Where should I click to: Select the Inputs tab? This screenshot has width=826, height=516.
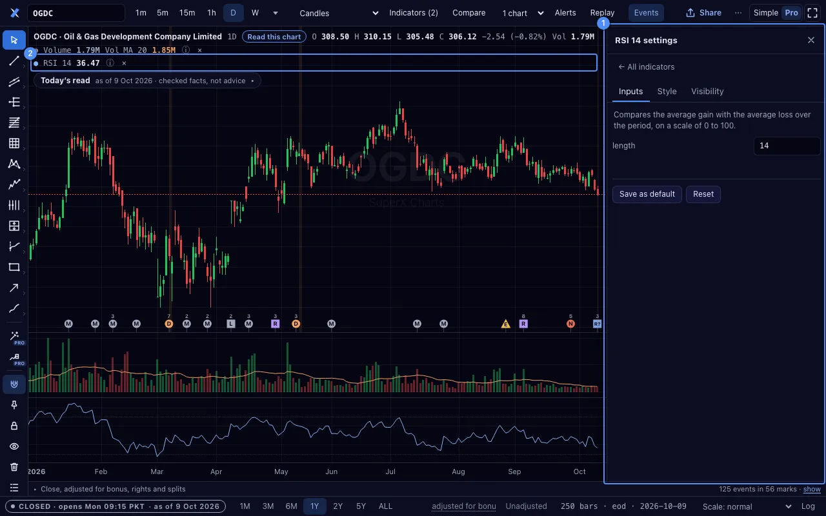(630, 92)
